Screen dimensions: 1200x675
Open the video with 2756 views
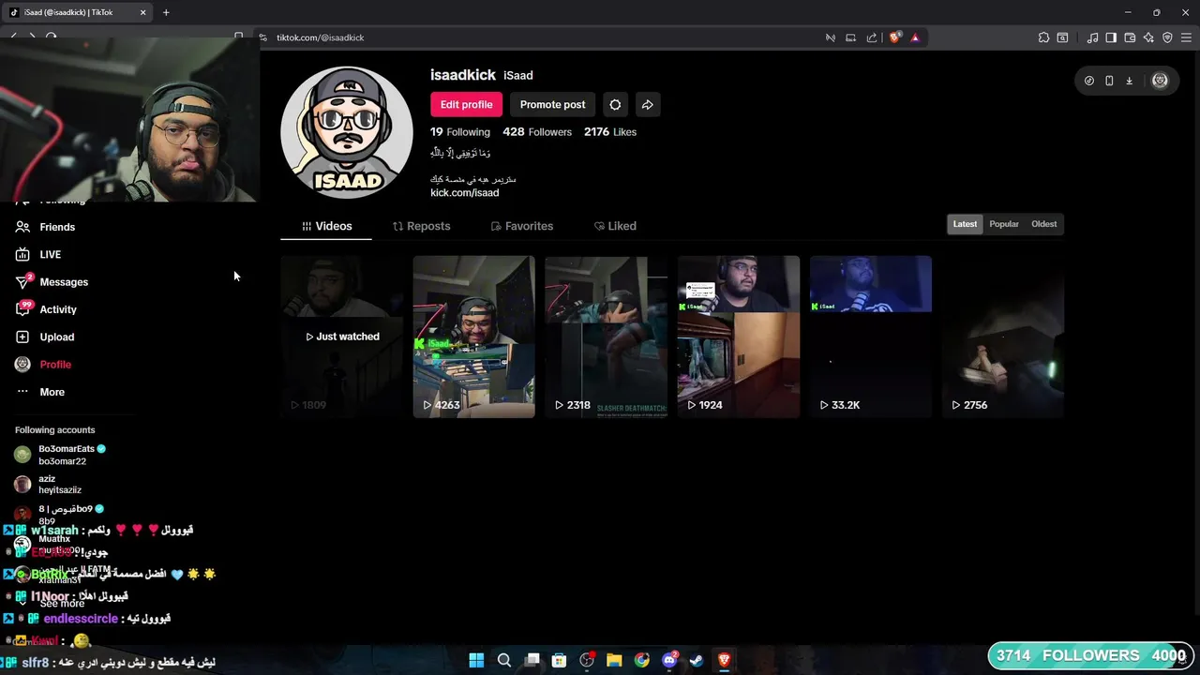pos(1003,337)
